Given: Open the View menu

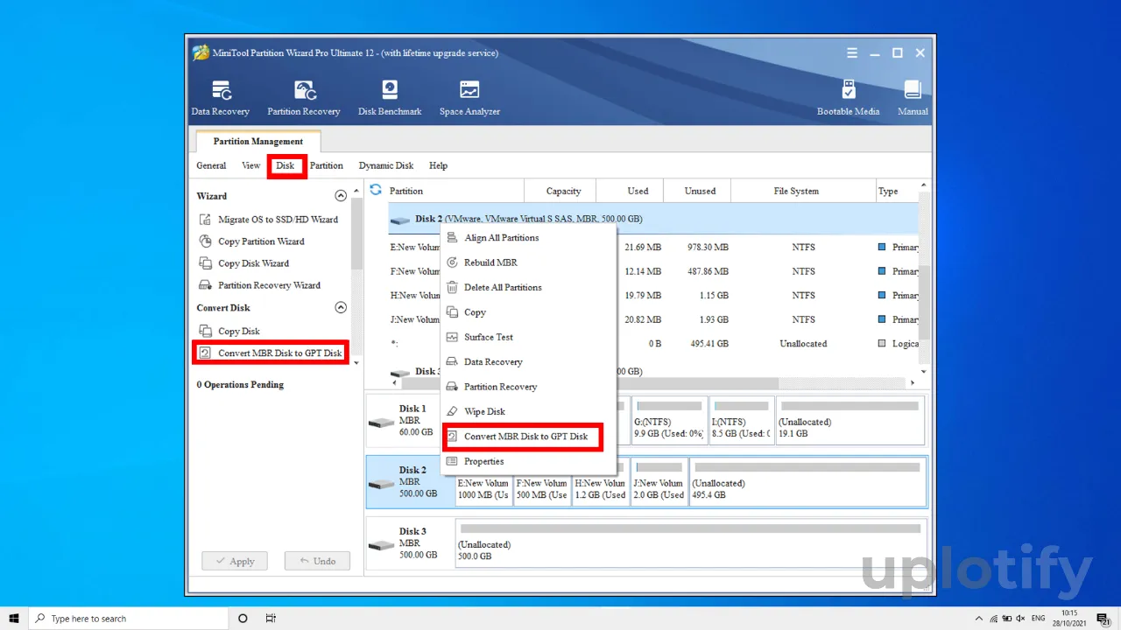Looking at the screenshot, I should (x=251, y=165).
